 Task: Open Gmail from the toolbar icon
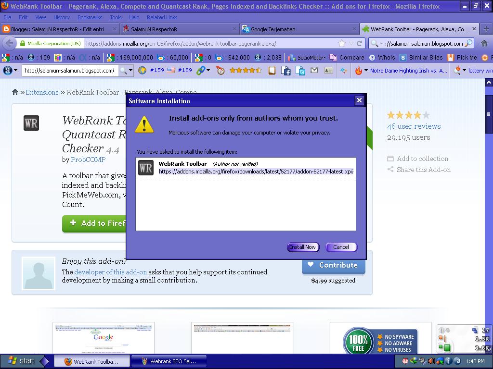click(314, 71)
